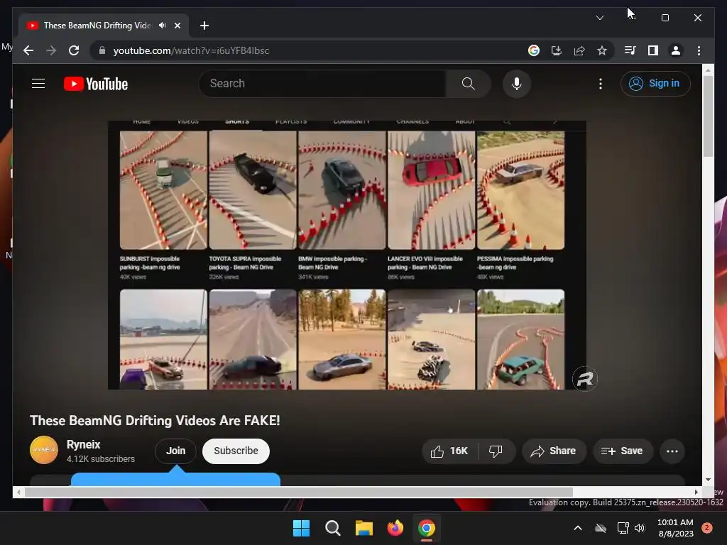Click Chrome icon in taskbar
727x545 pixels.
coord(427,528)
